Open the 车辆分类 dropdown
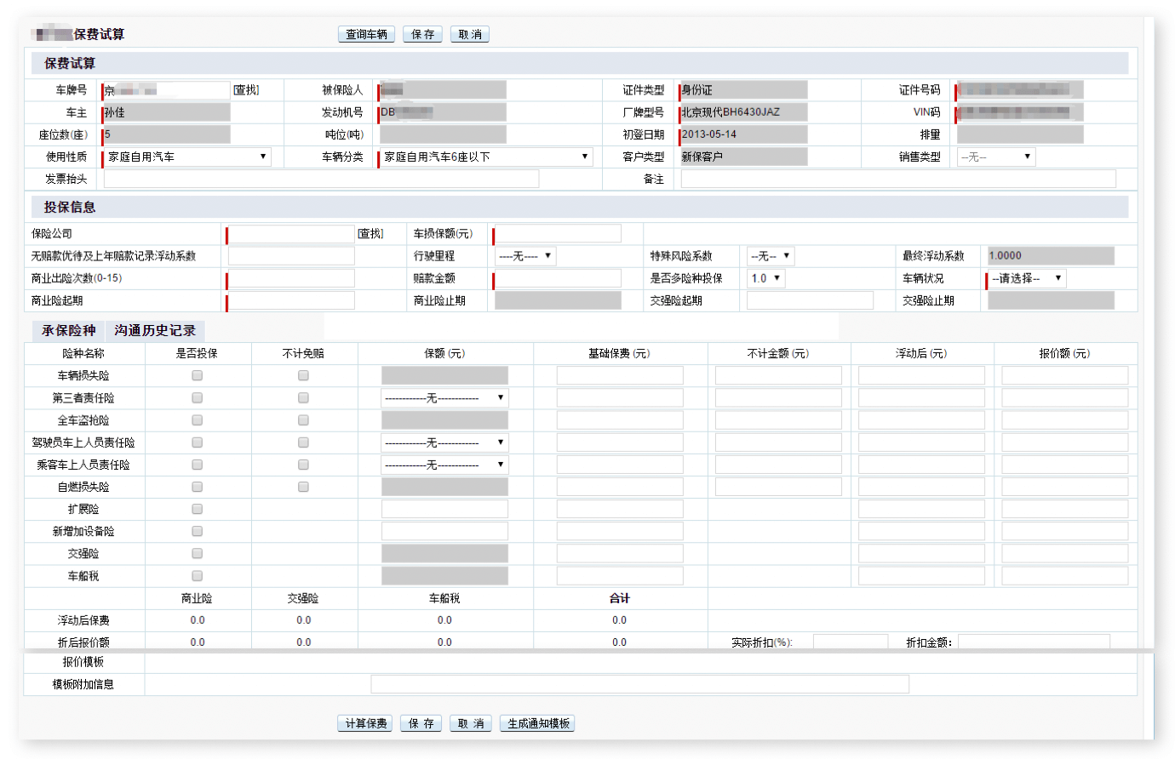1175x759 pixels. click(x=486, y=157)
